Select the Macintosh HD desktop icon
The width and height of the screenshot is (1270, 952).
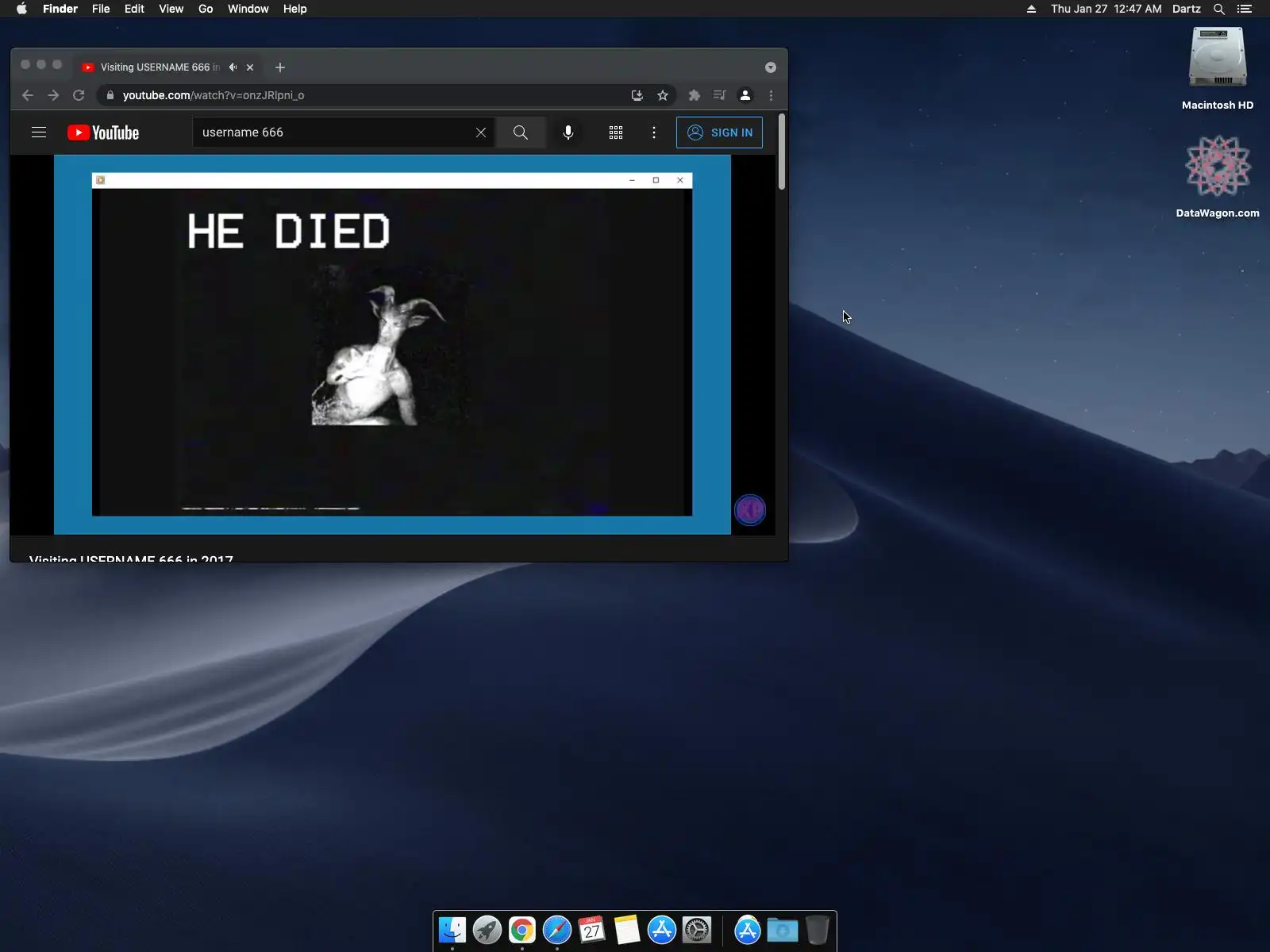[x=1218, y=69]
